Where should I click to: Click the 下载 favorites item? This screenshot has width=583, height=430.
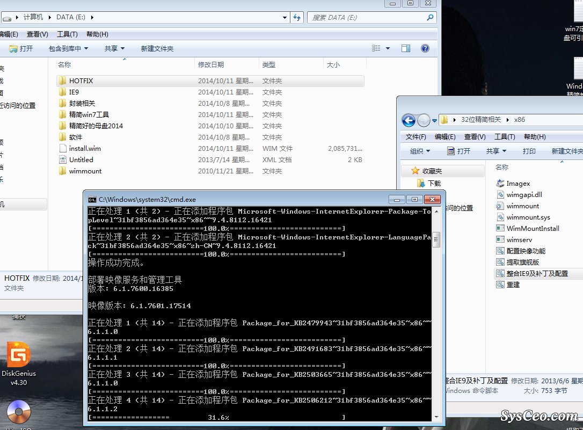click(429, 183)
